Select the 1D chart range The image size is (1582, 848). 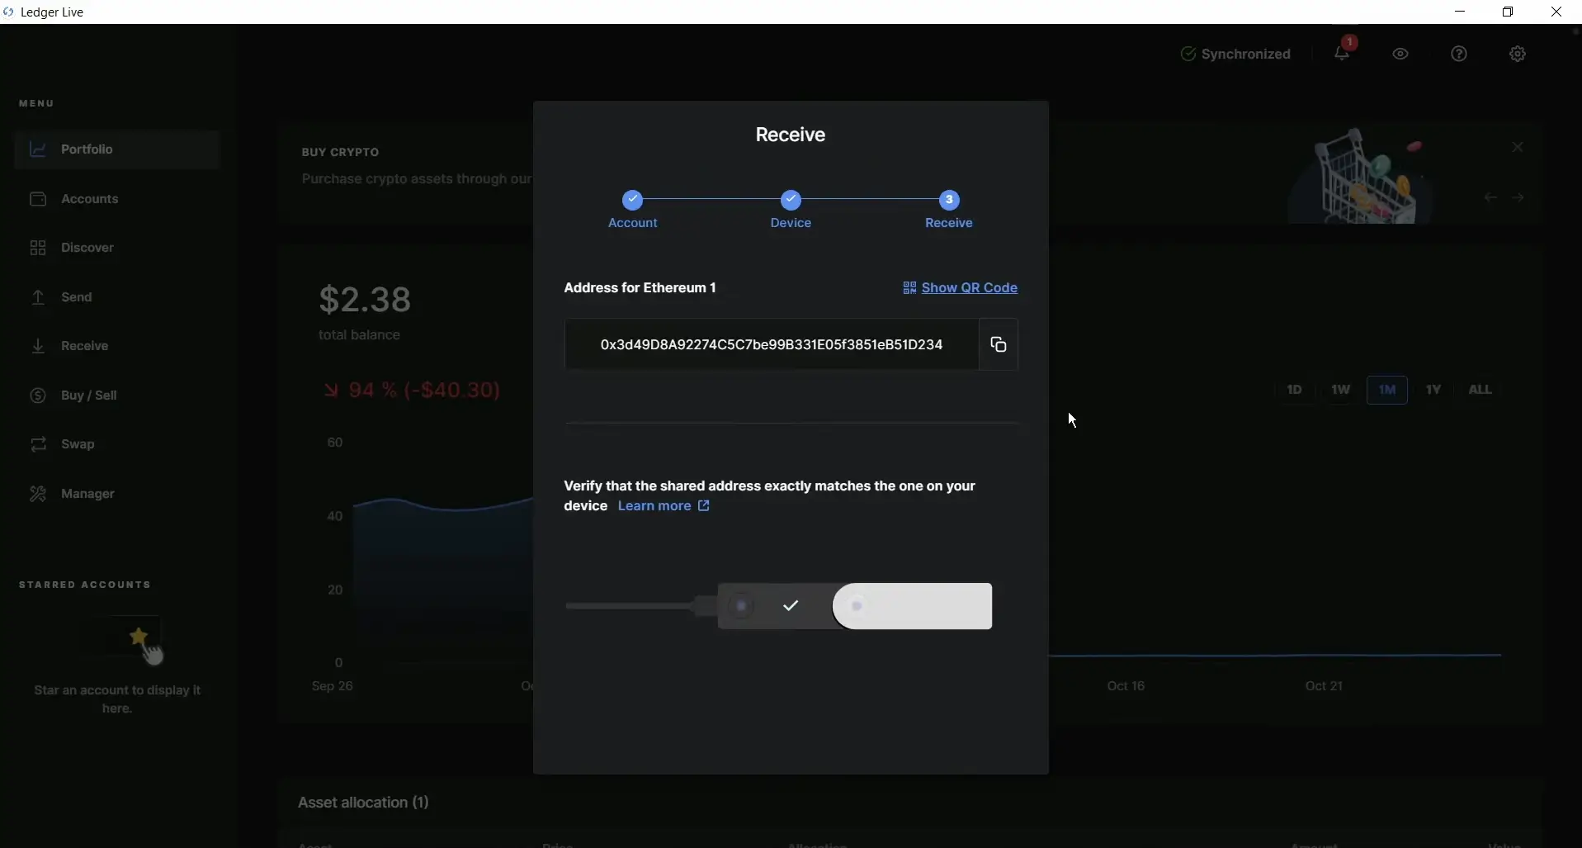click(1293, 390)
